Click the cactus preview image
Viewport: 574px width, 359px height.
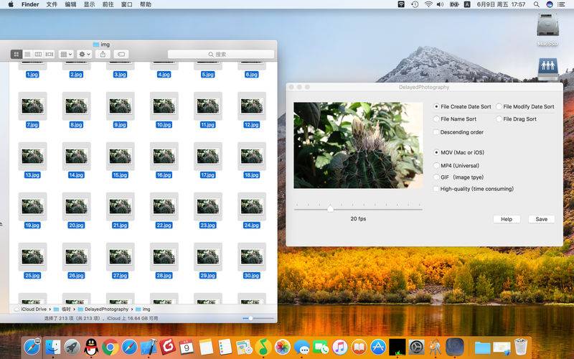coord(358,146)
